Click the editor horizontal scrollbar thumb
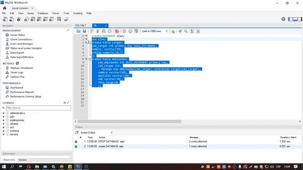303x170 pixels. (129, 121)
